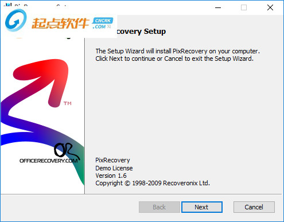Viewport: 284px width, 222px height.
Task: Click the Cancel button
Action: 254,207
